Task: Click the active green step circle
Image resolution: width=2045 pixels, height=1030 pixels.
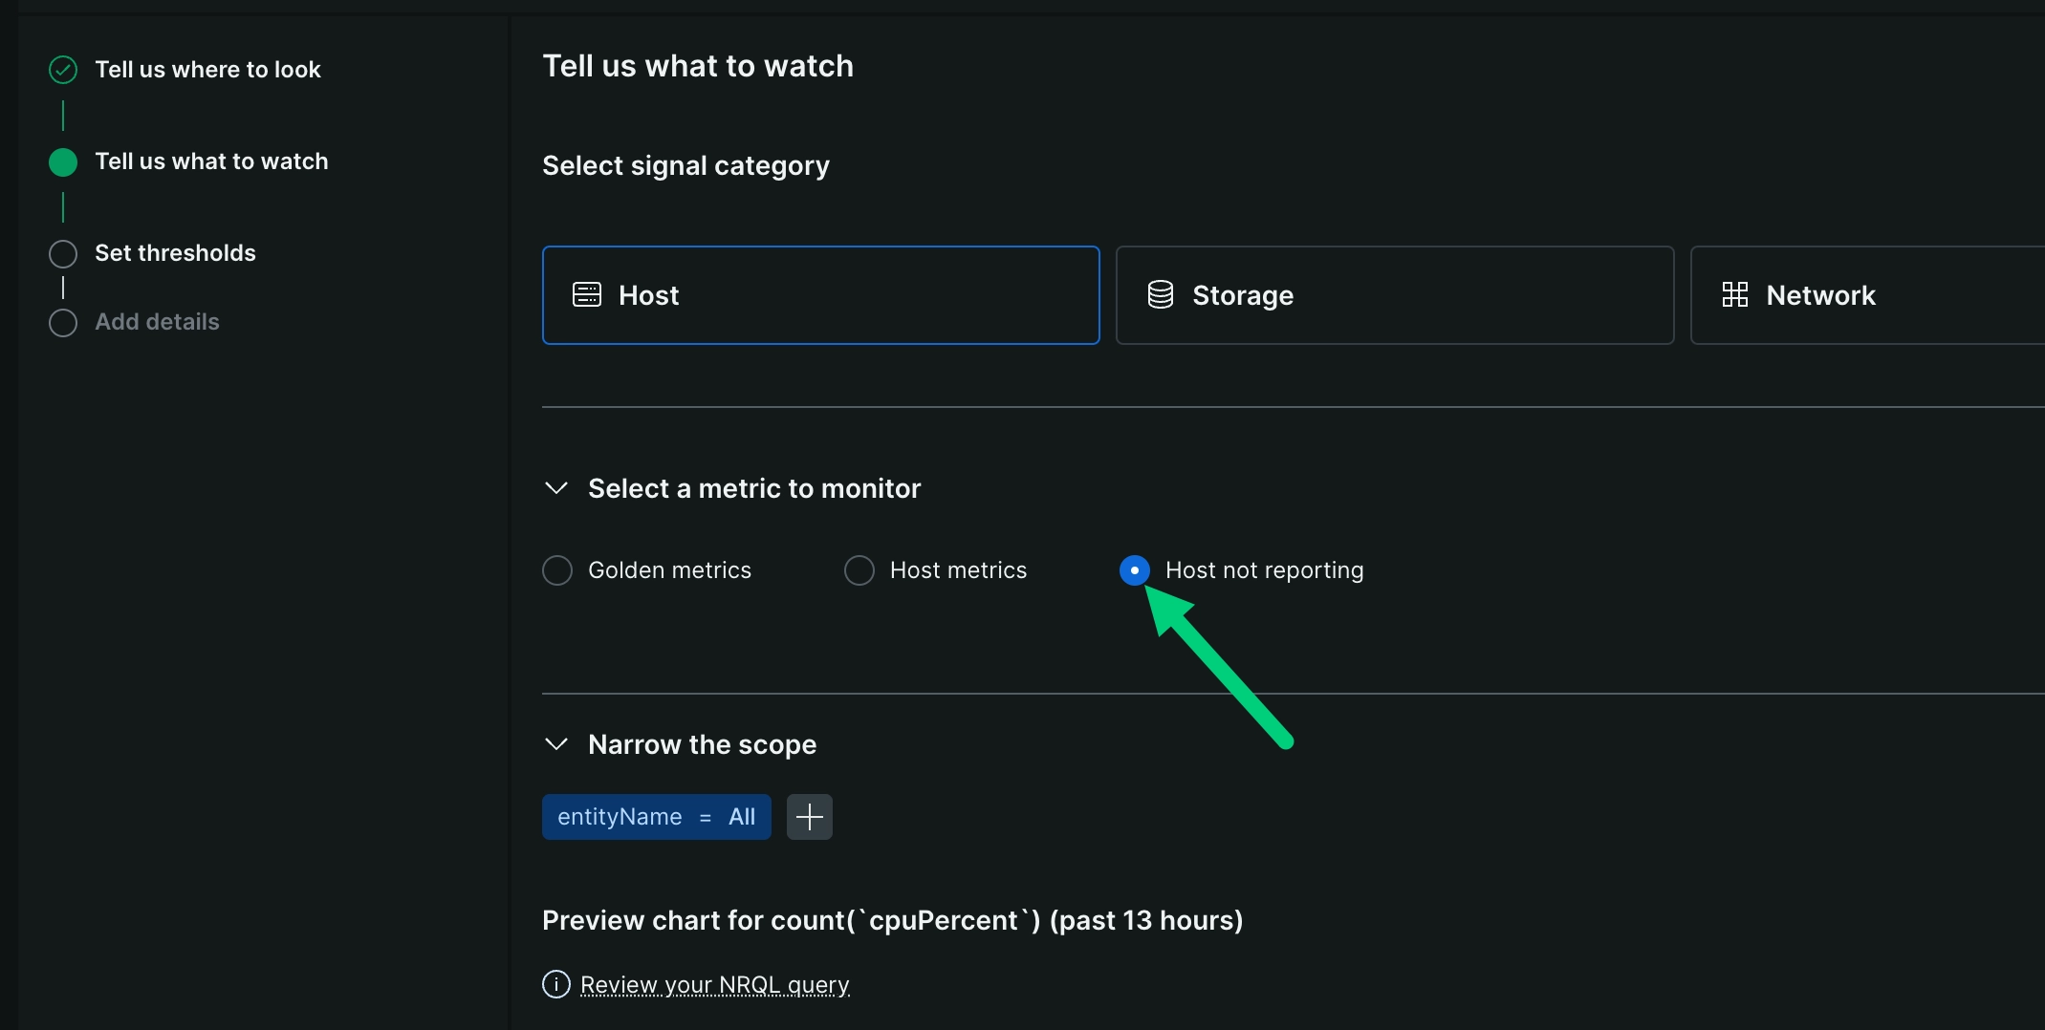Action: pyautogui.click(x=63, y=162)
